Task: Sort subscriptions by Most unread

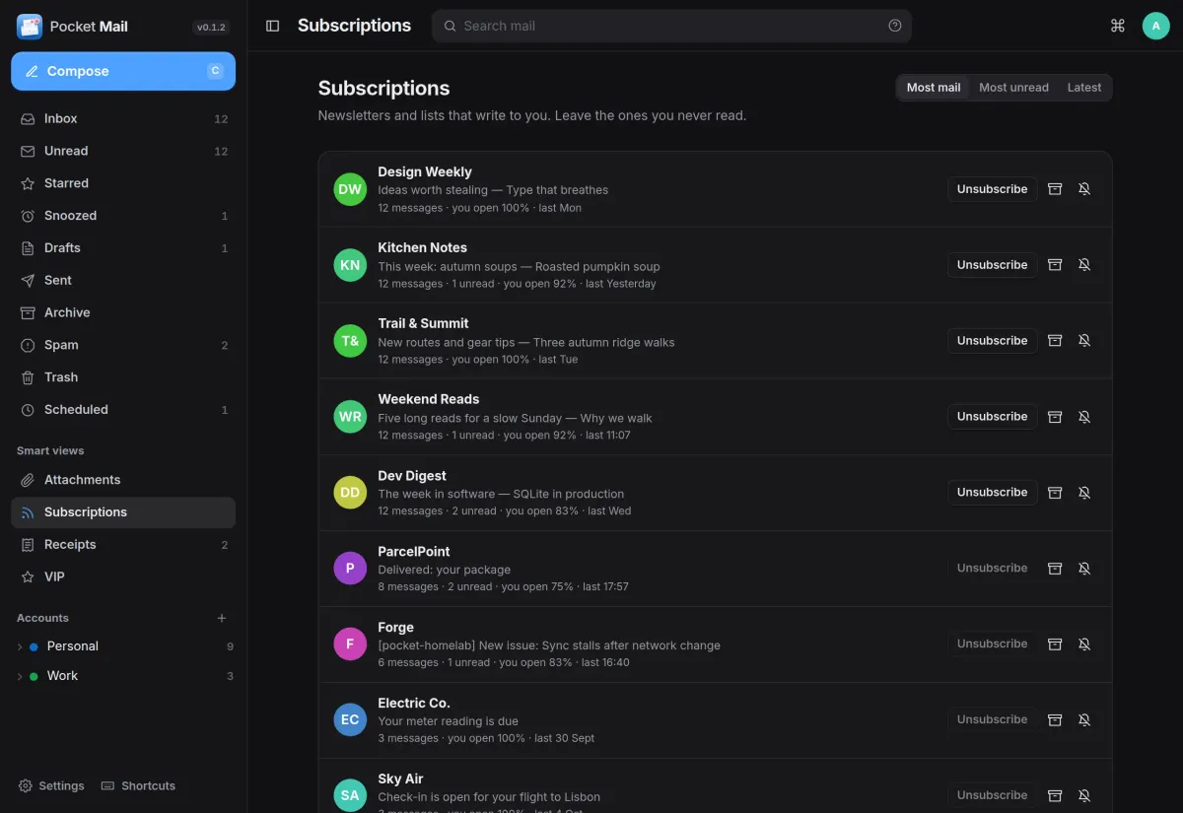Action: 1013,88
